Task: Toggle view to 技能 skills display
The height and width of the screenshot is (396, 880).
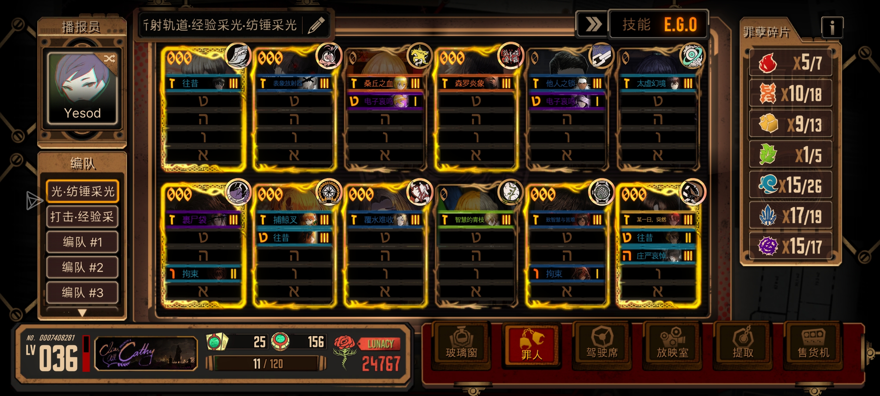Action: (x=636, y=25)
